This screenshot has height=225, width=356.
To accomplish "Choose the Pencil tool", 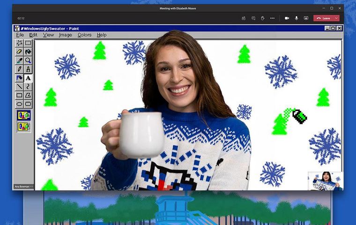I will pos(19,69).
